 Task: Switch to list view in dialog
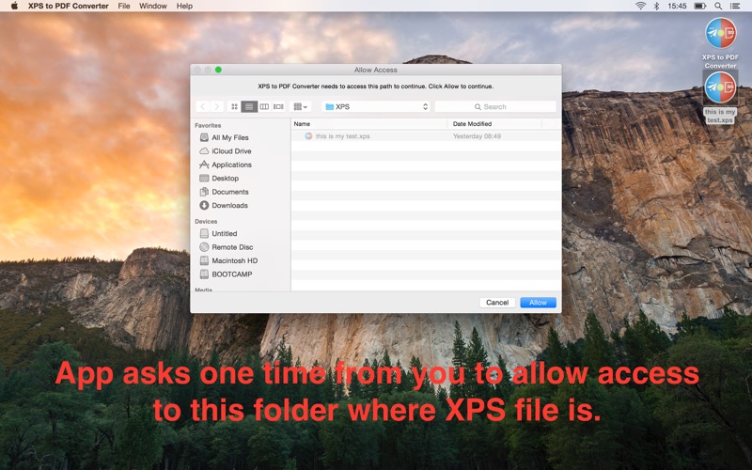249,106
